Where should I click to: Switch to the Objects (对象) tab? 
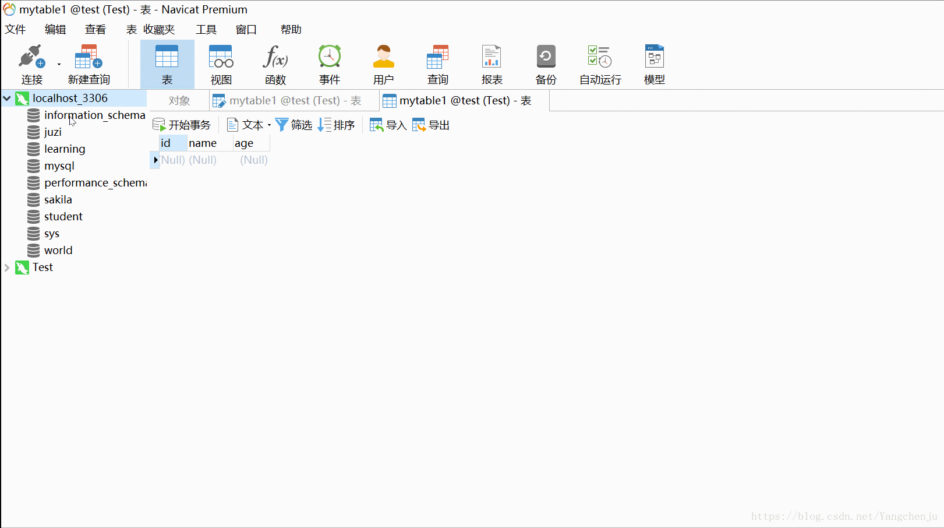179,101
